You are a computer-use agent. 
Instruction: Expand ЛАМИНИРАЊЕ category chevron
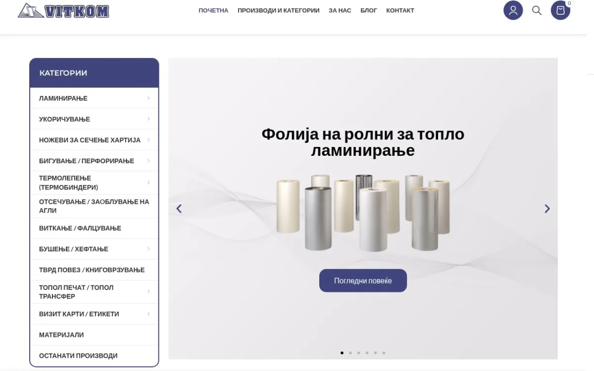tap(148, 98)
